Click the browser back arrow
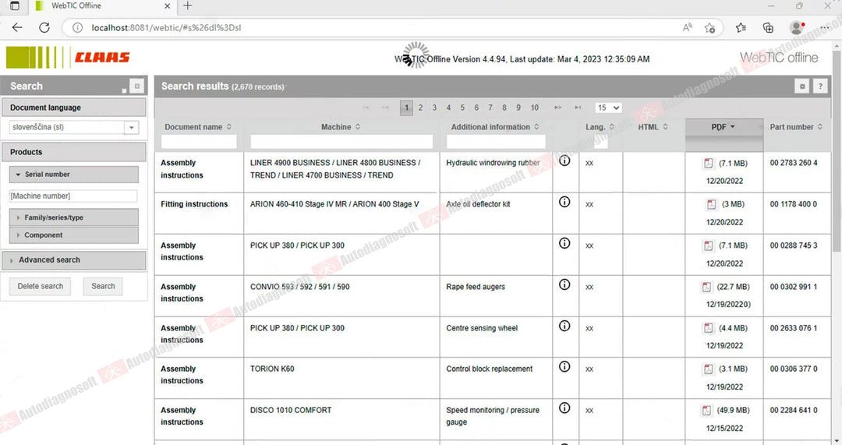Screen dimensions: 842x445 pos(17,27)
